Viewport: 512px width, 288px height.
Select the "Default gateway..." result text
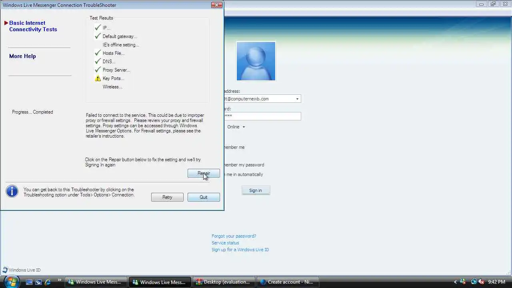[x=120, y=36]
